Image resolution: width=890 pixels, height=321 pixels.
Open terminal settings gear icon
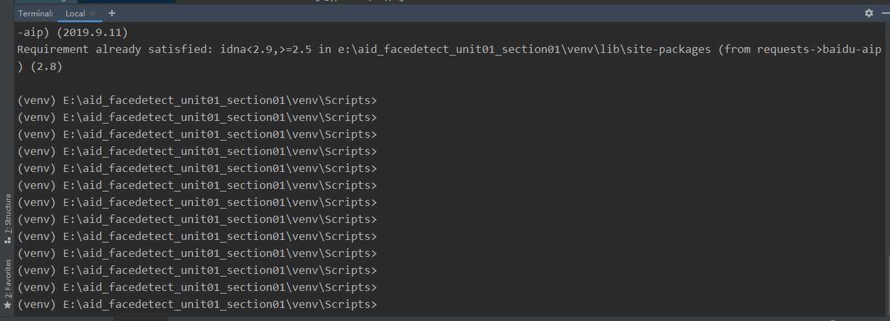[x=869, y=13]
